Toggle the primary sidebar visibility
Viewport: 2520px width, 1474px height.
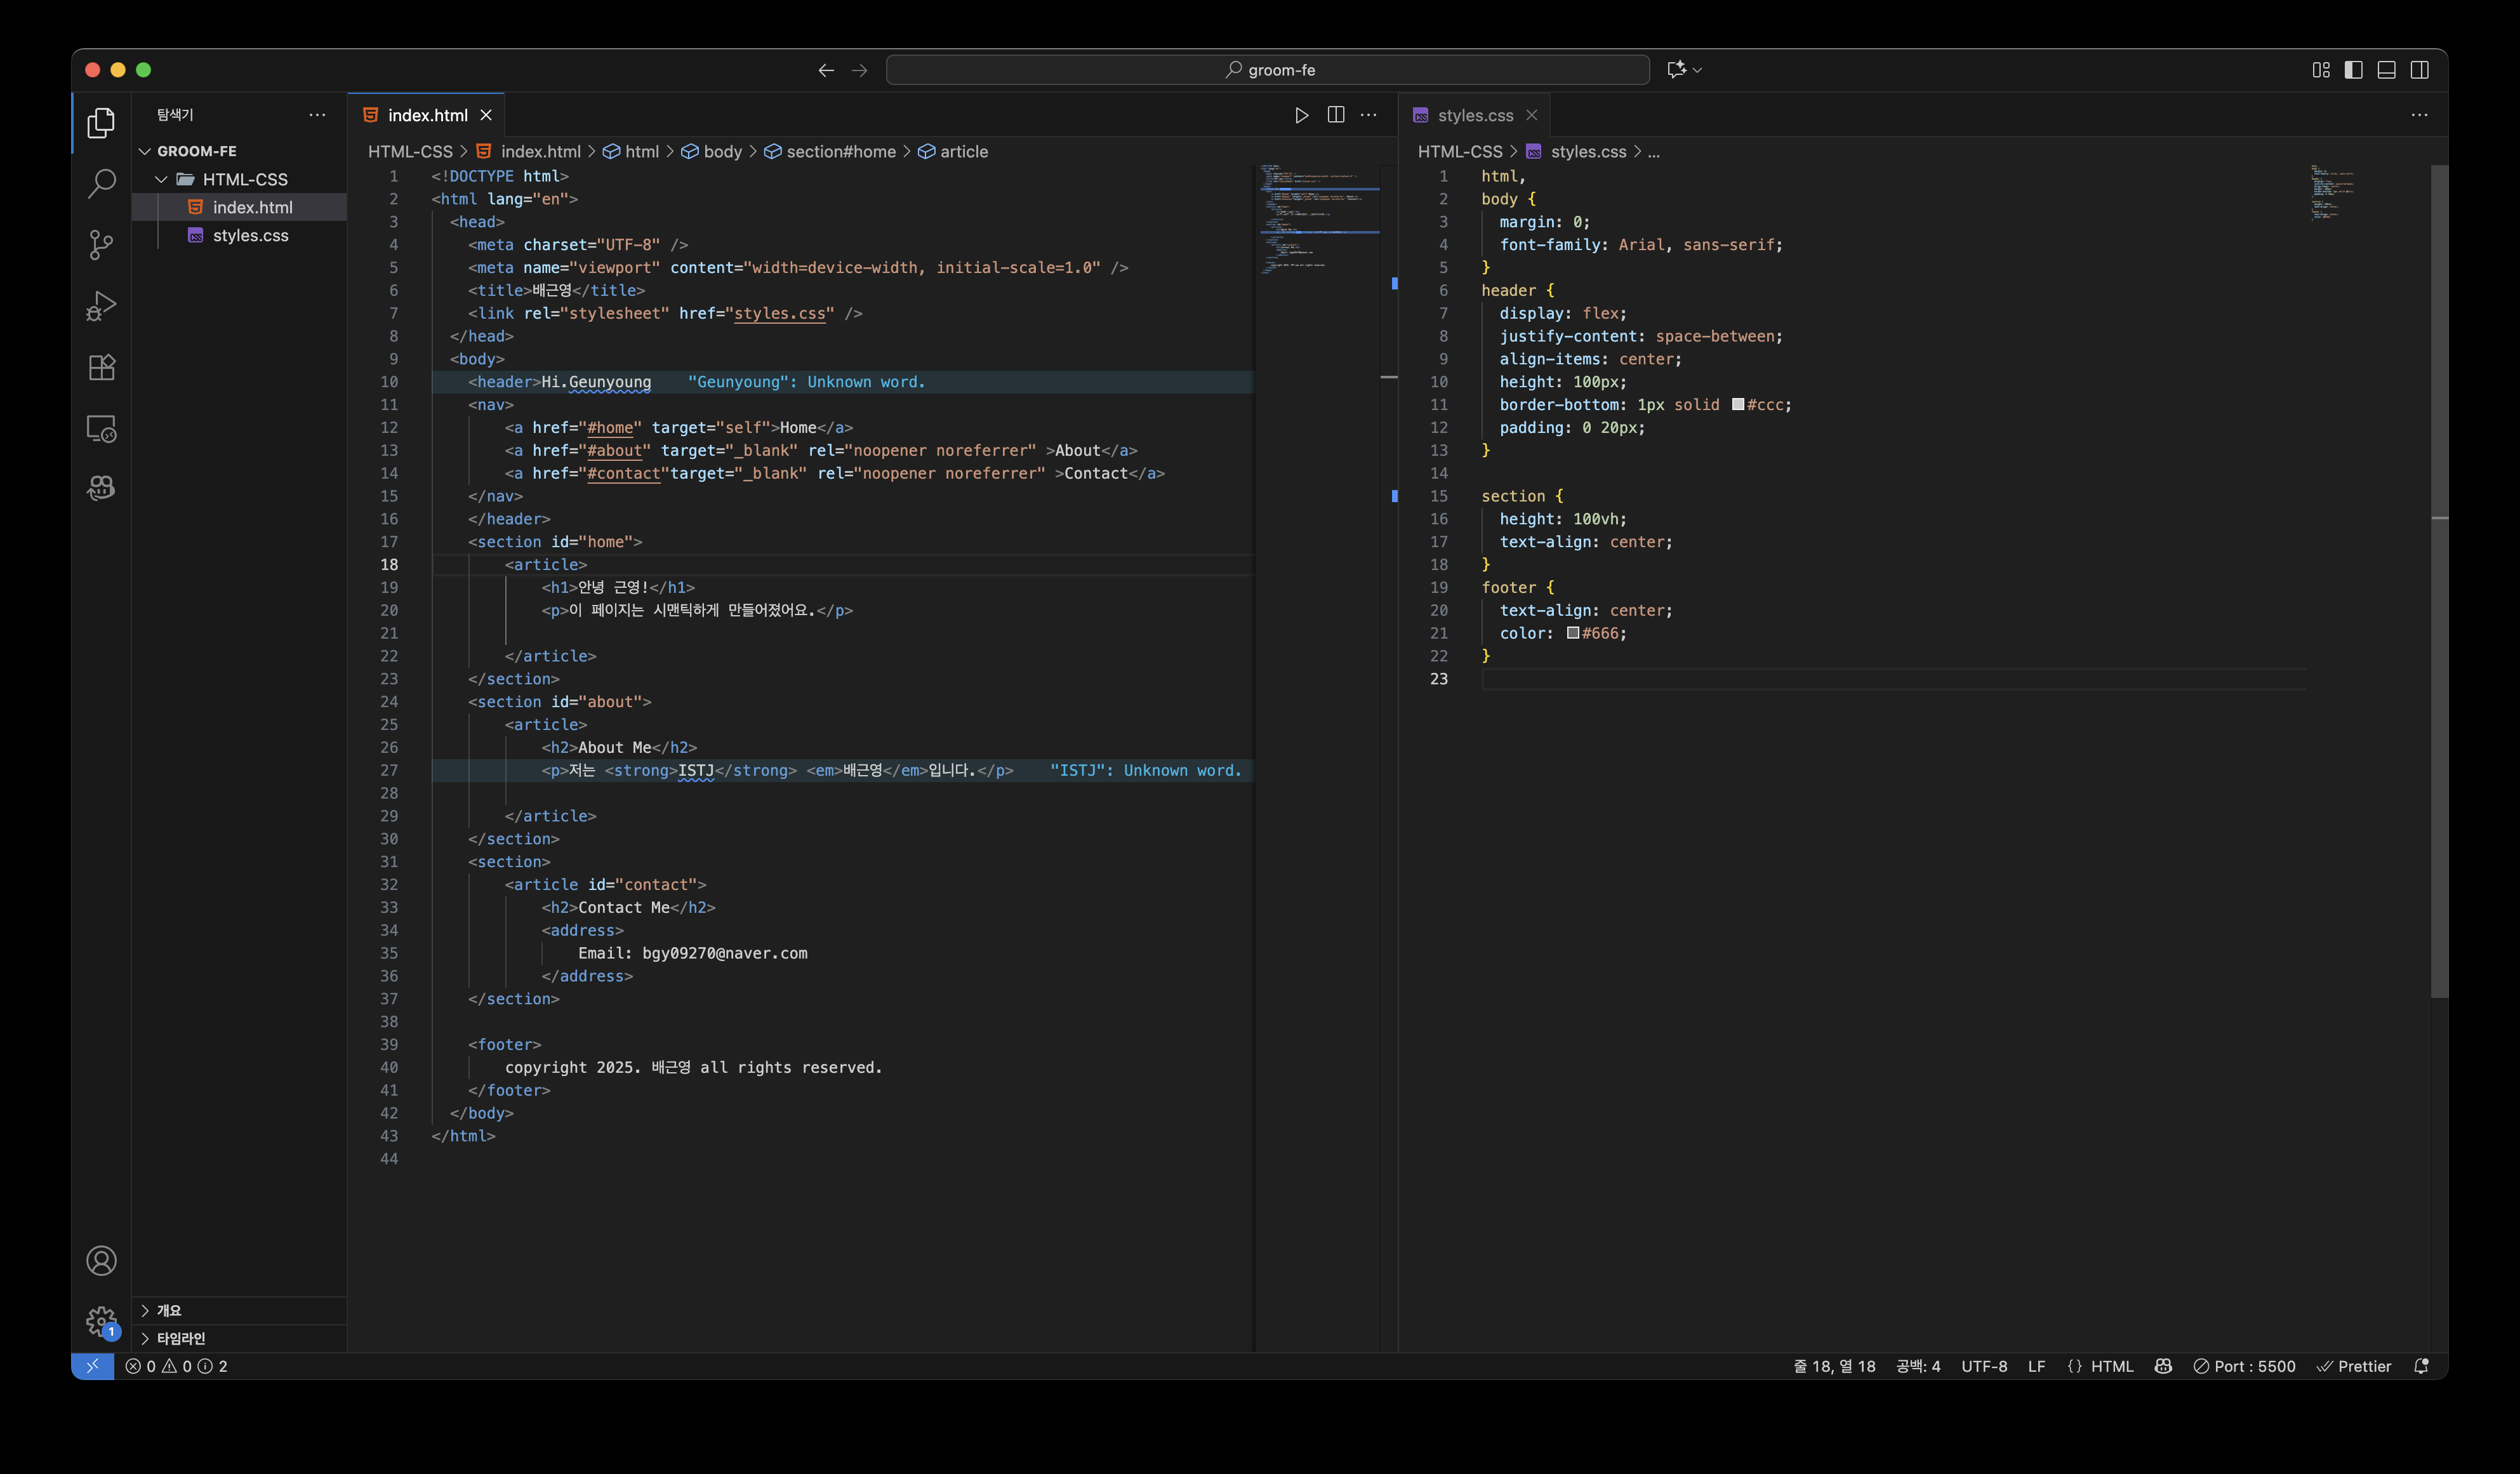coord(2353,70)
